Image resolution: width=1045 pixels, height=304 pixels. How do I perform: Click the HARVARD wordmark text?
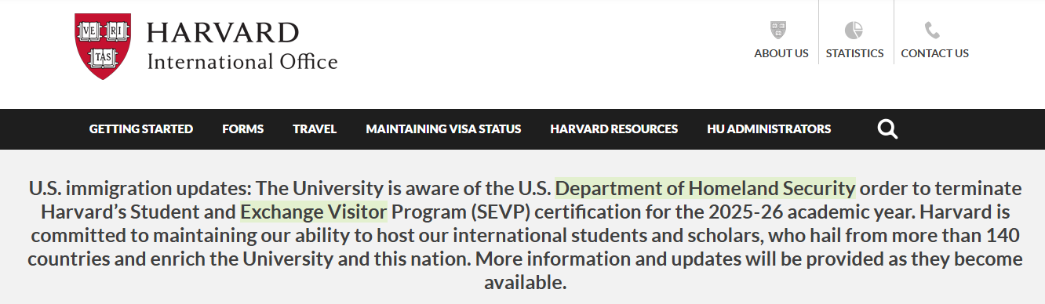pos(223,33)
